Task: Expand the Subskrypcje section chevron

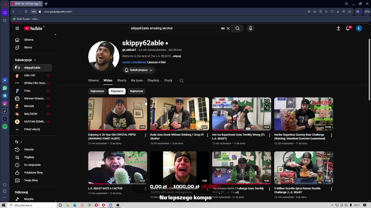Action: click(x=35, y=60)
